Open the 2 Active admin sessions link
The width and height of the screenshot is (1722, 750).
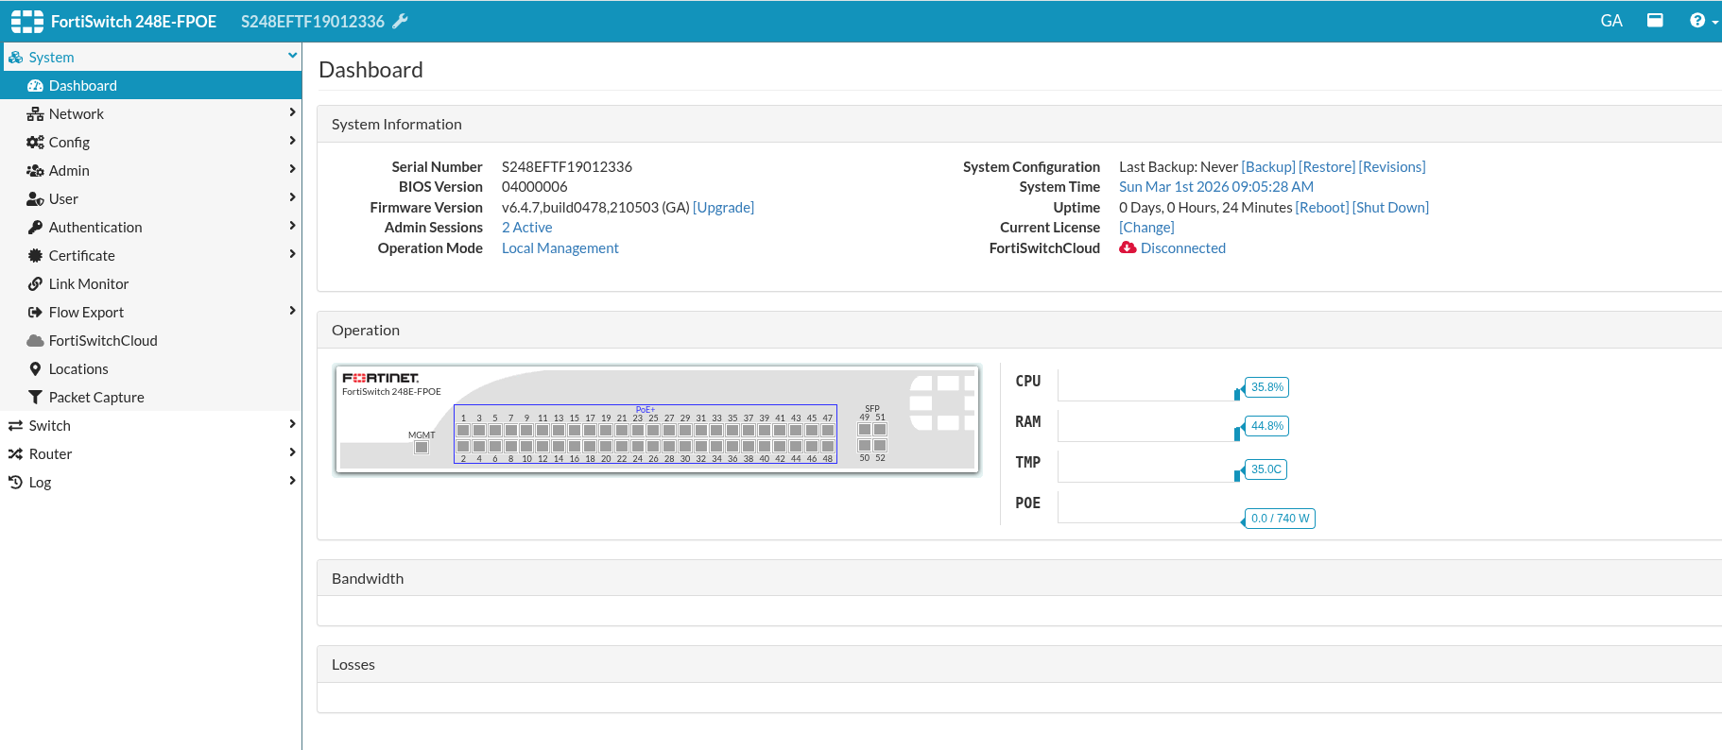pos(526,228)
